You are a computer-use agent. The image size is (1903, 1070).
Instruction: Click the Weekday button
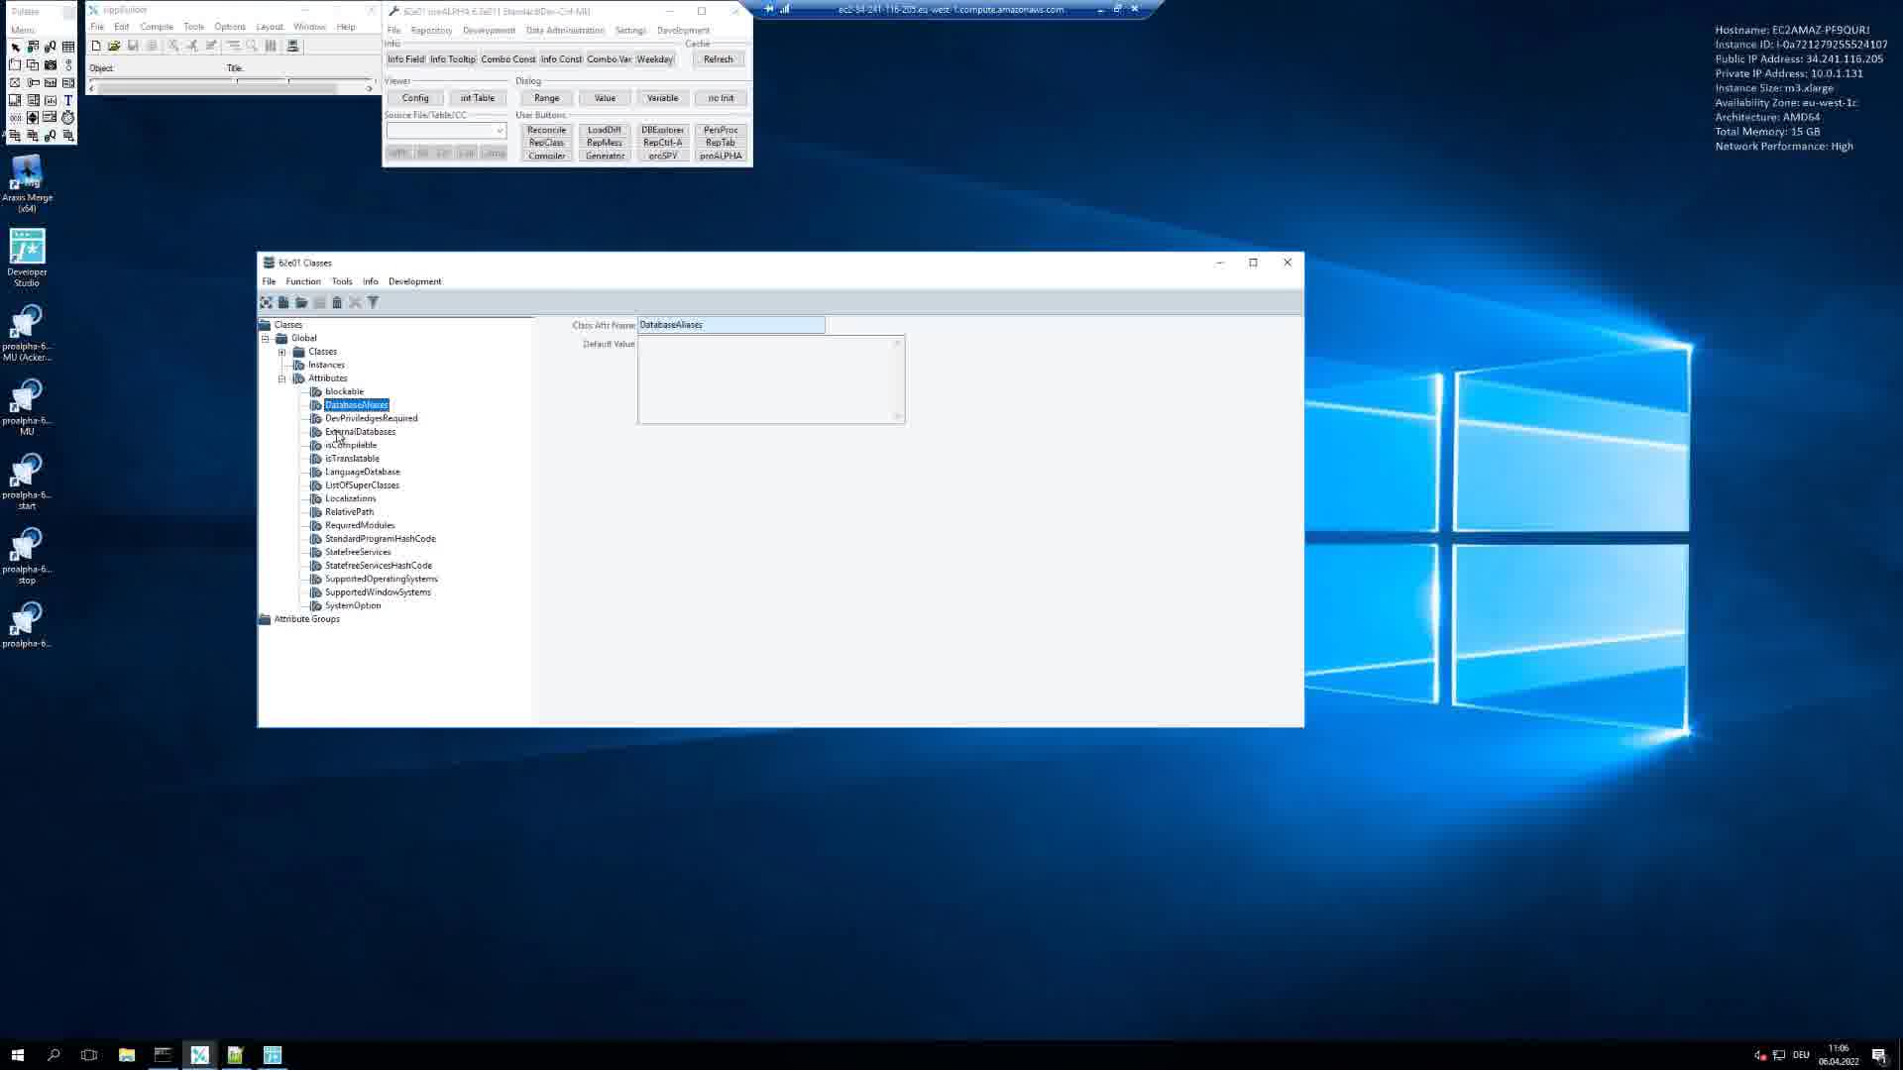pos(655,59)
